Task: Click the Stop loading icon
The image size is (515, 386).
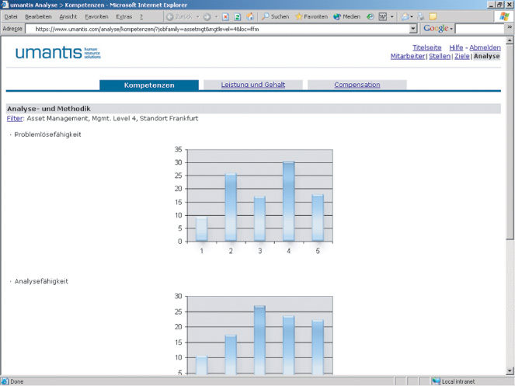Action: tap(225, 16)
